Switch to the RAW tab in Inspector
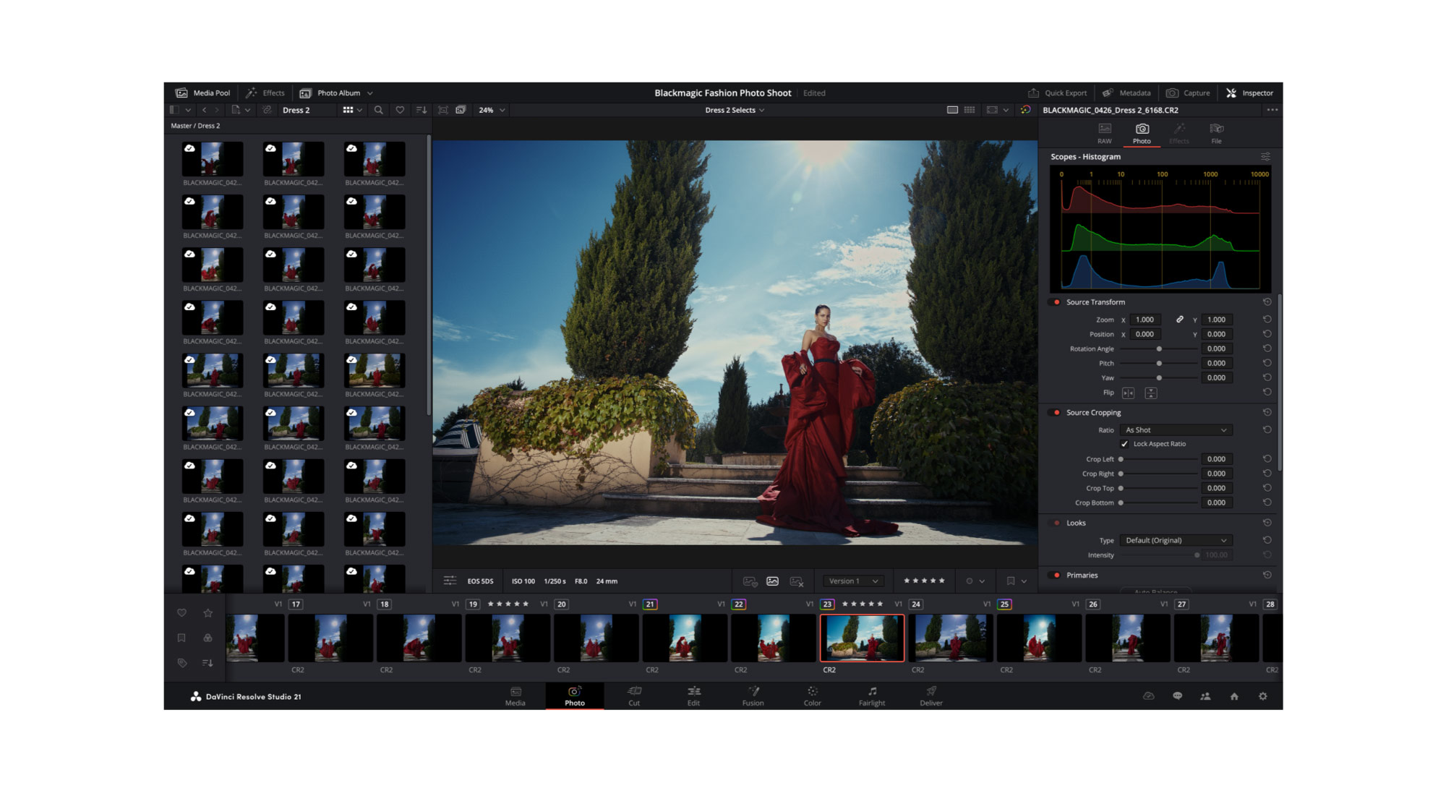 [1104, 134]
